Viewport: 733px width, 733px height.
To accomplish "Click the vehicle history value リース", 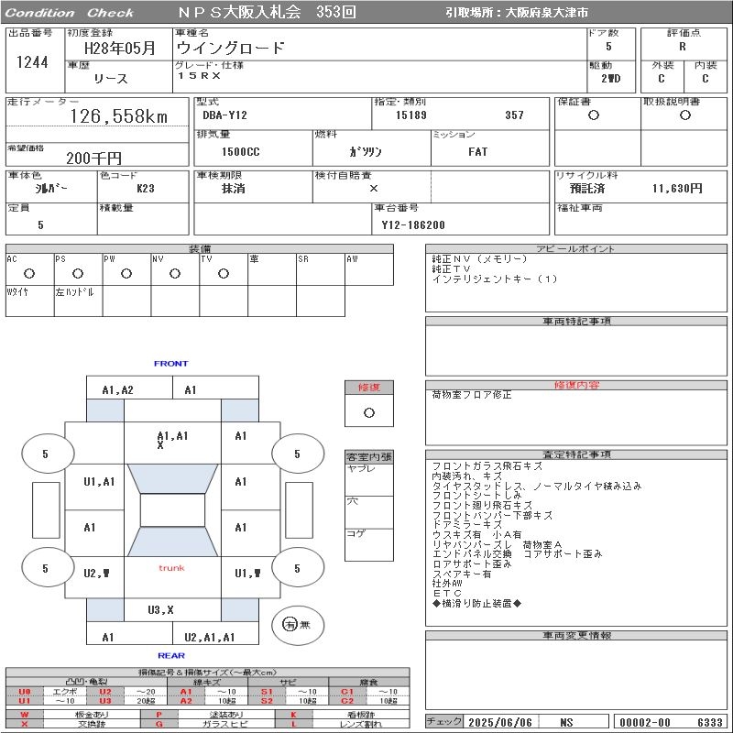I will 110,79.
